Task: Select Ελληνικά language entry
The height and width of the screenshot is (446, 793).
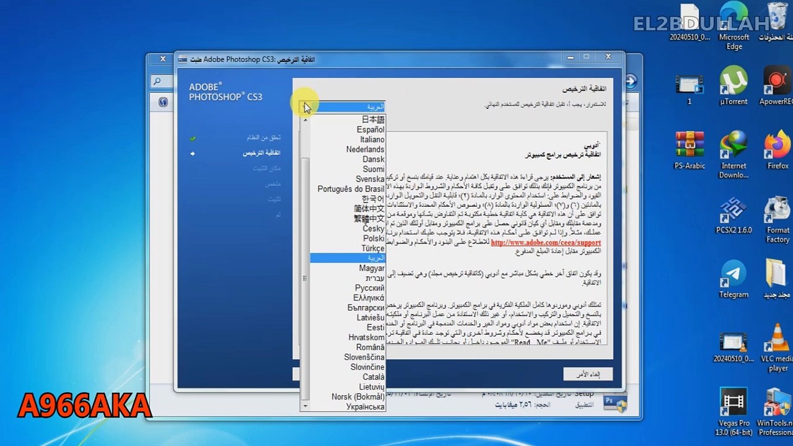Action: click(x=369, y=298)
